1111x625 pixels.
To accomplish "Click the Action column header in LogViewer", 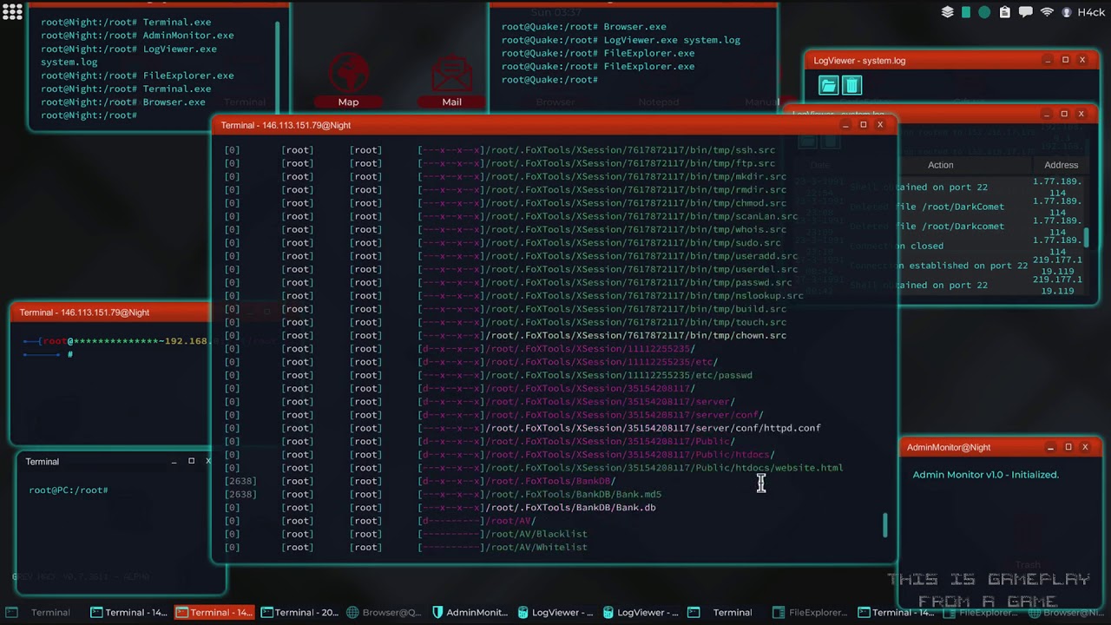I will (940, 165).
